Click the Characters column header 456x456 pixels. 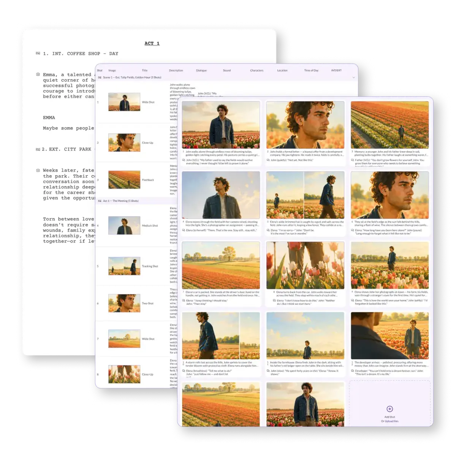[257, 70]
